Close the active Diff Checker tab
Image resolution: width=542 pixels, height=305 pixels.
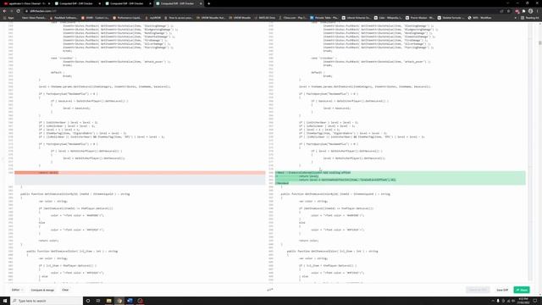[201, 3]
